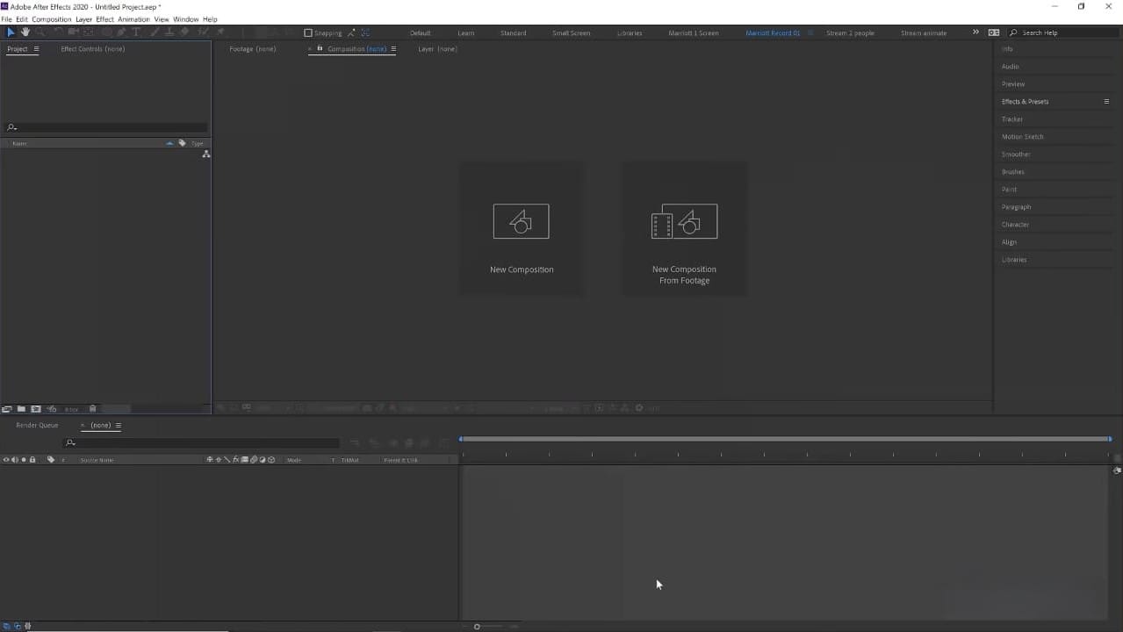The image size is (1123, 632).
Task: Click the label tag column in timeline
Action: (x=51, y=460)
